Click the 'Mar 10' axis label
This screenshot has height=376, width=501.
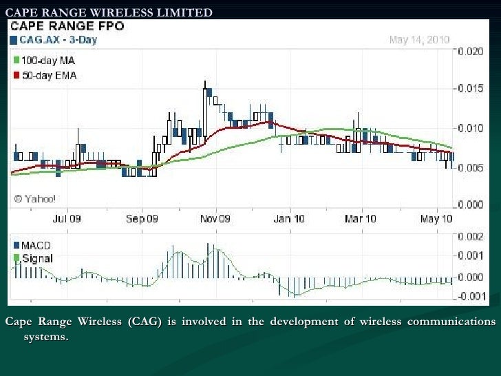[x=361, y=219]
